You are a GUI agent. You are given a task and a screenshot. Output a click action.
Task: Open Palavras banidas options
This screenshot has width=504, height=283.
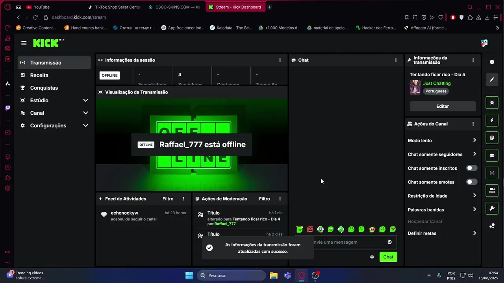[x=442, y=209]
